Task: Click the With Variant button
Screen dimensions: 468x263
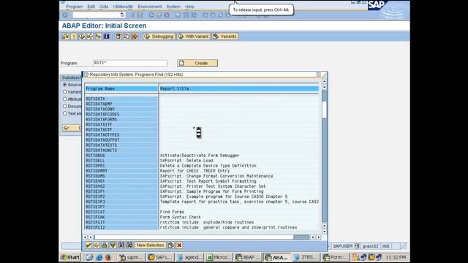Action: (193, 37)
